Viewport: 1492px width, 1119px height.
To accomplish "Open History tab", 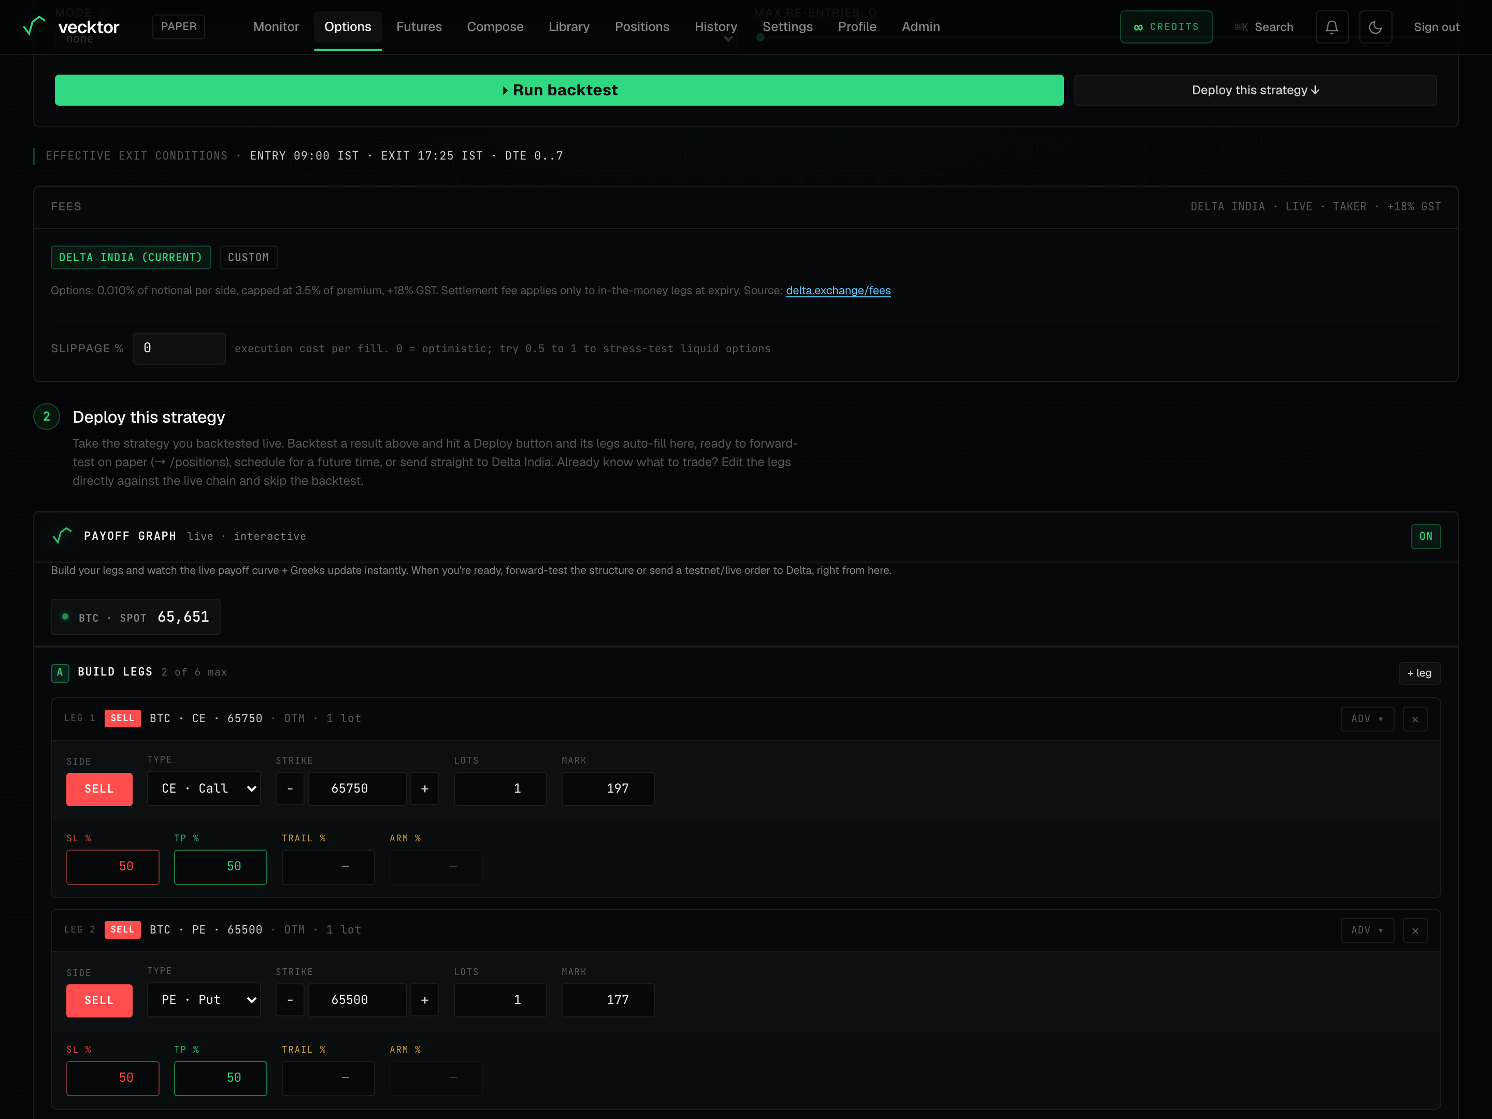I will [x=715, y=27].
